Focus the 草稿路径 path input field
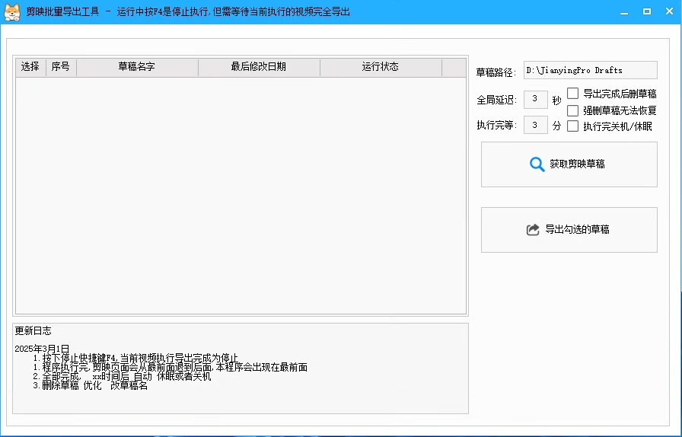Viewport: 682px width, 437px height. click(588, 71)
